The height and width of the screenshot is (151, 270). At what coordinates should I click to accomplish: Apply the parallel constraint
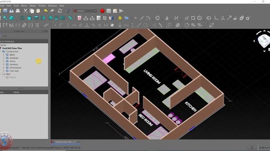tap(81, 25)
